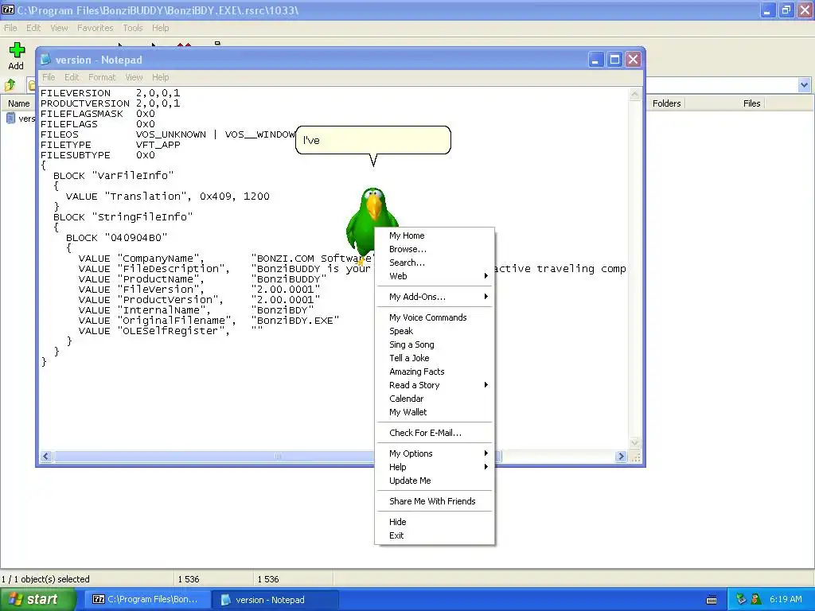Open My Voice Commands
The height and width of the screenshot is (611, 815).
(x=435, y=318)
